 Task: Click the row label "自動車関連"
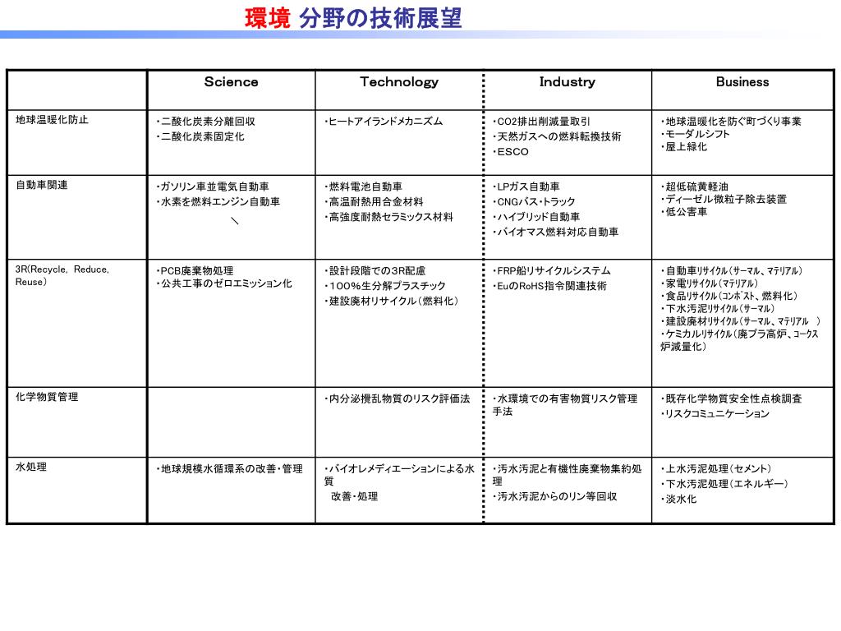42,185
